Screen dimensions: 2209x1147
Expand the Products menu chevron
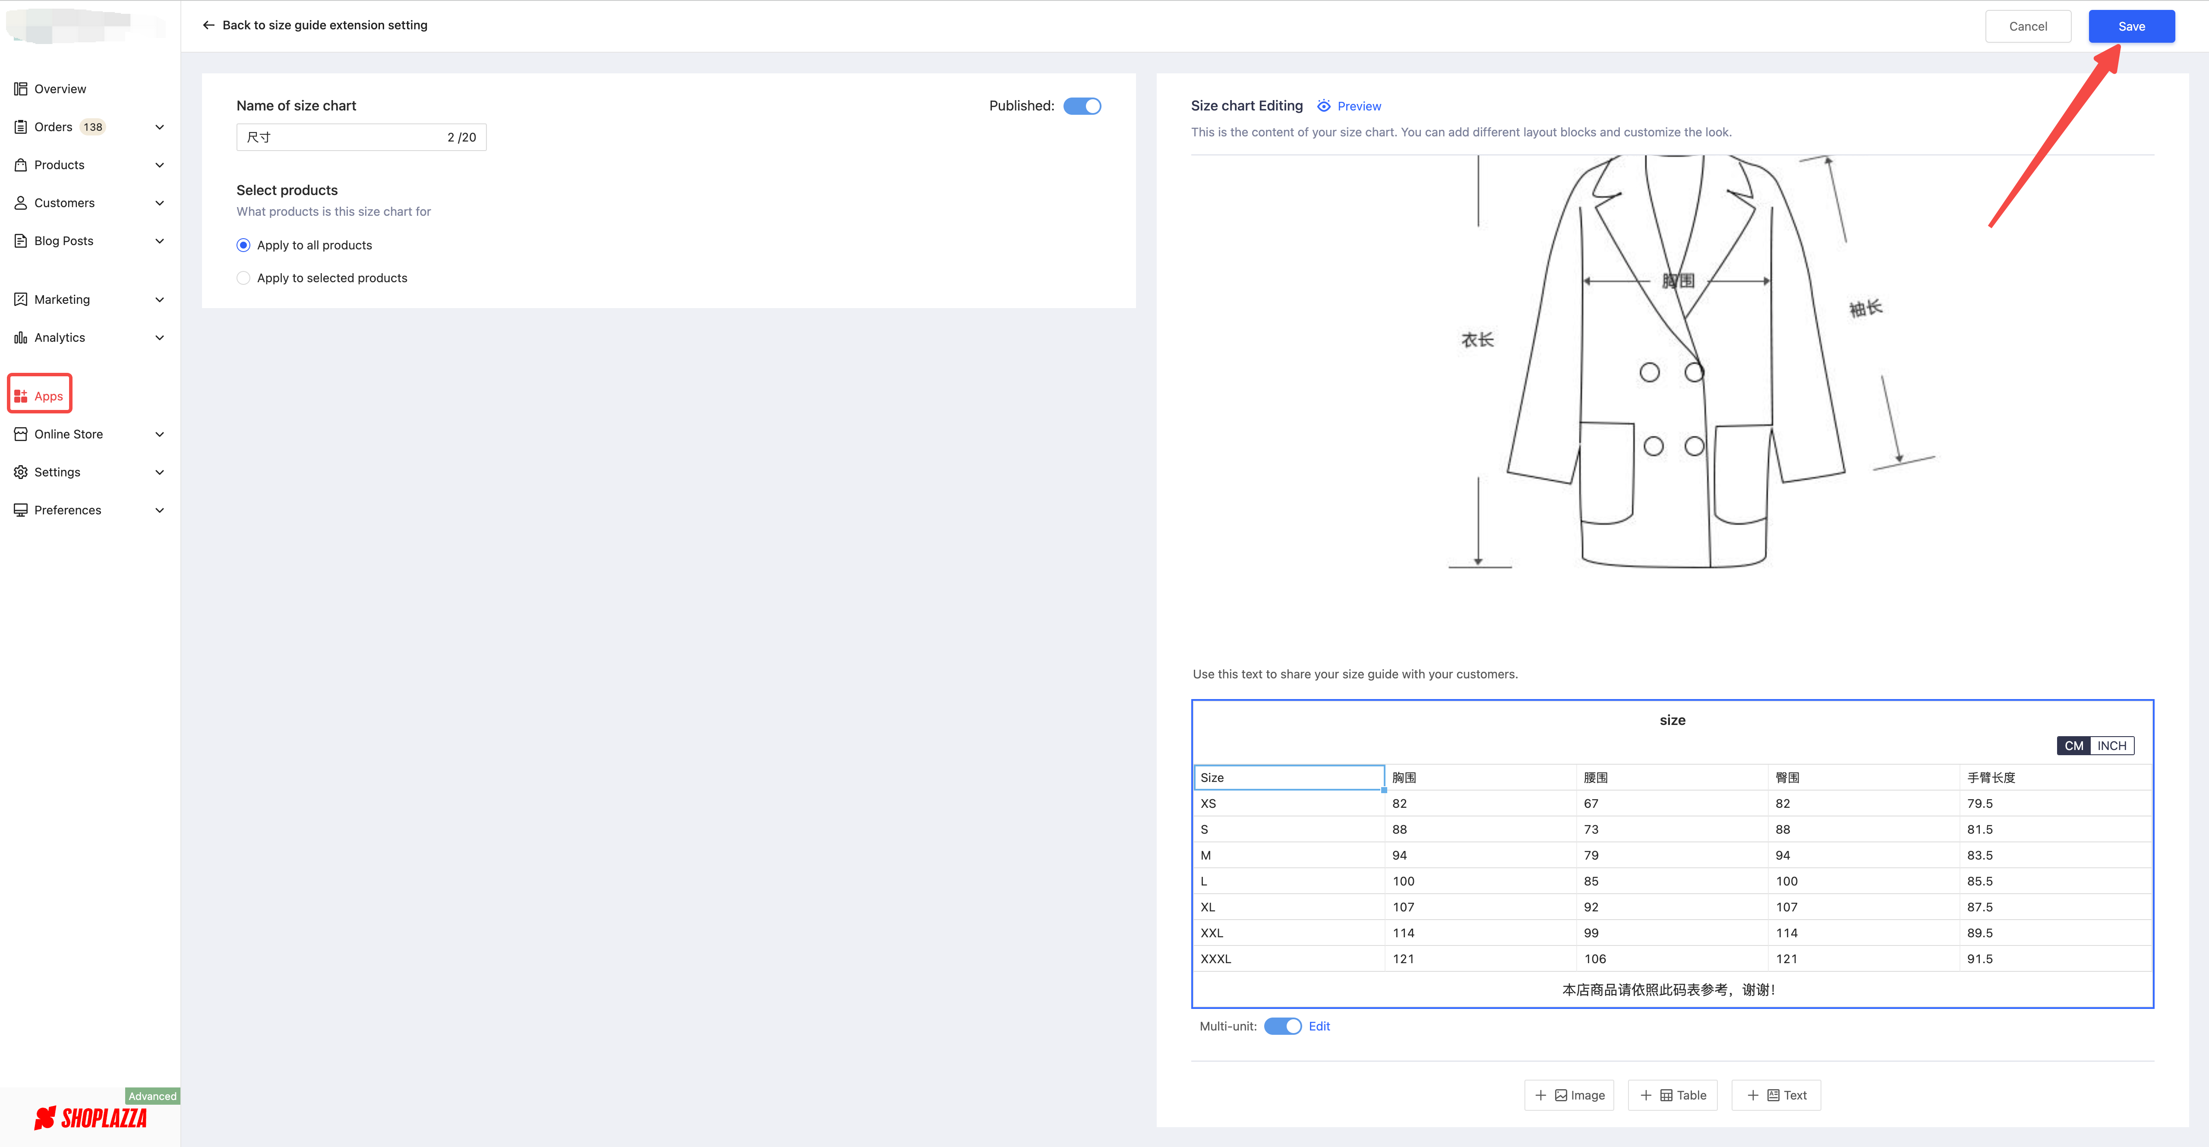[160, 164]
